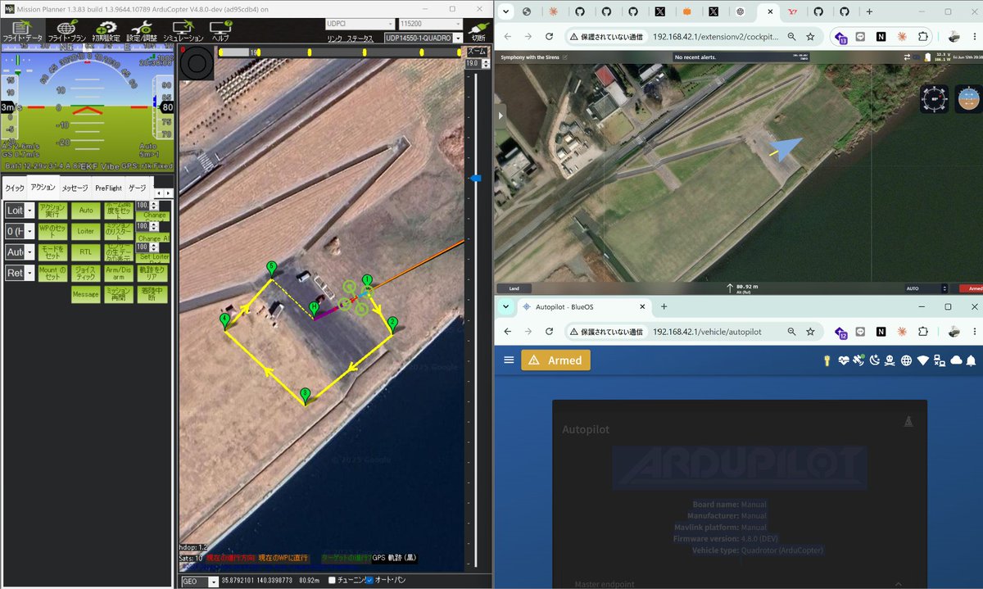983x589 pixels.
Task: Switch to the ゲージ tab
Action: pyautogui.click(x=137, y=188)
